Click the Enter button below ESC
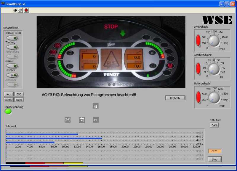 19,100
